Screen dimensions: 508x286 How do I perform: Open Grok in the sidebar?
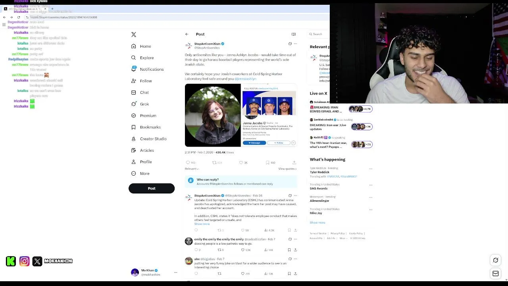(x=140, y=104)
